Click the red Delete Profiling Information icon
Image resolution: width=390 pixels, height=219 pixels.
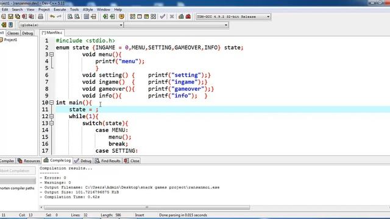click(188, 16)
